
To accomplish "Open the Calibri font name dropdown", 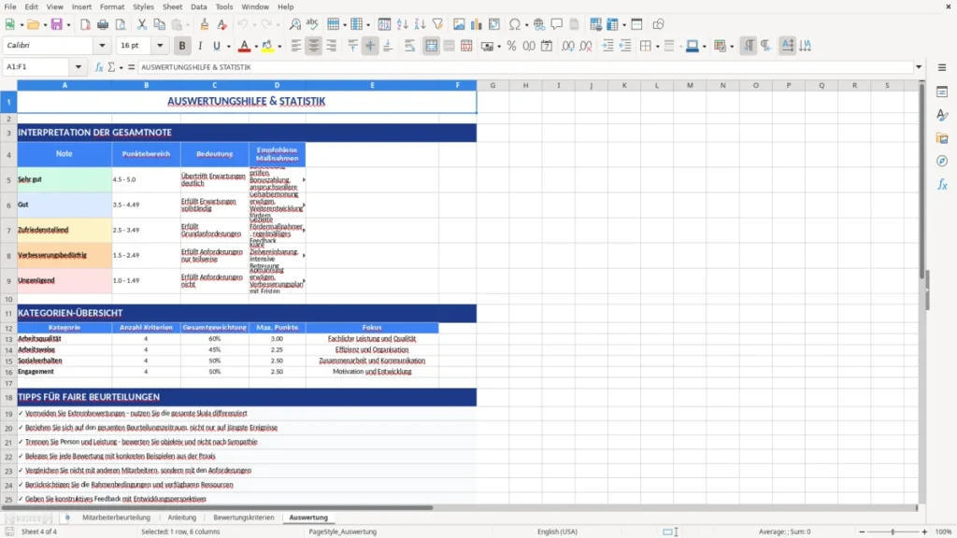I will pyautogui.click(x=102, y=45).
